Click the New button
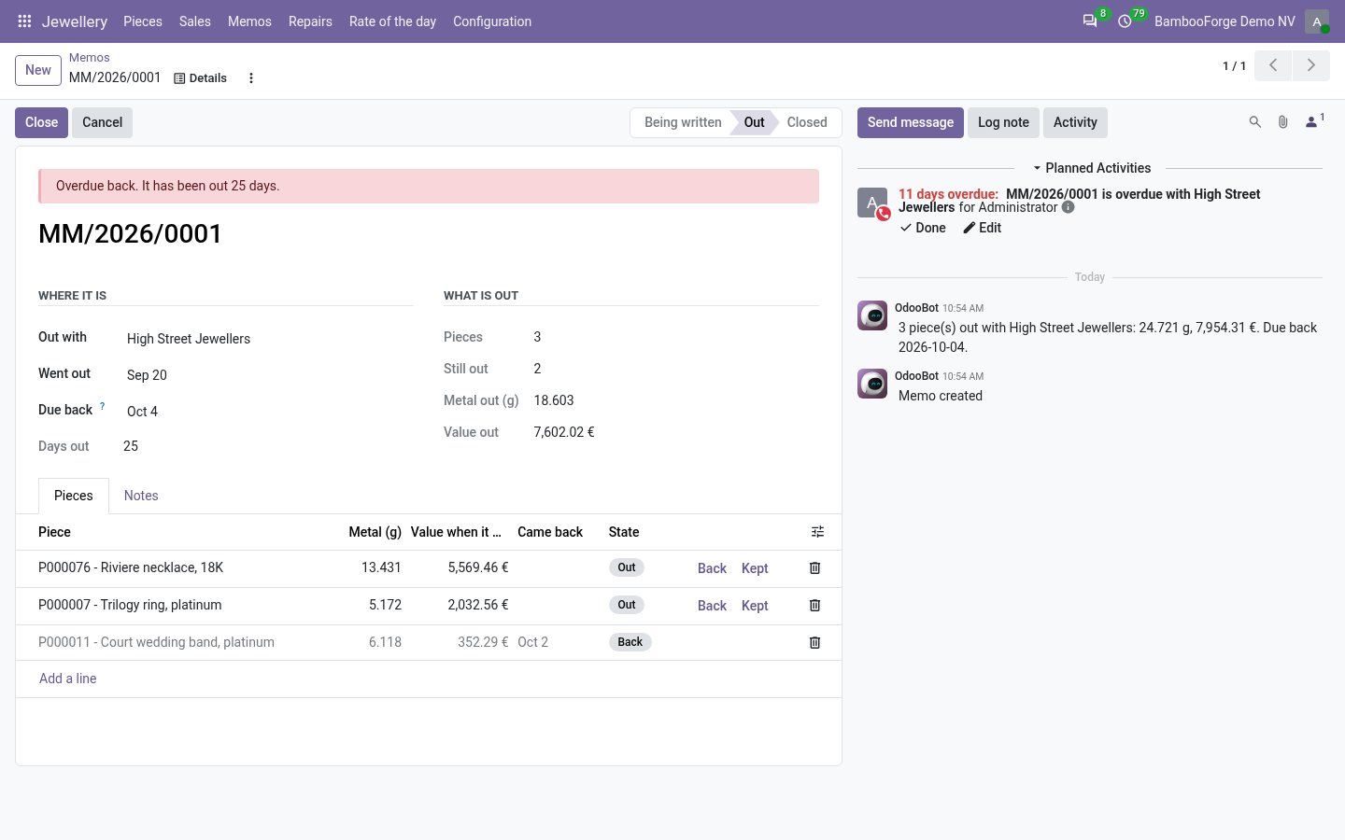 (x=38, y=70)
